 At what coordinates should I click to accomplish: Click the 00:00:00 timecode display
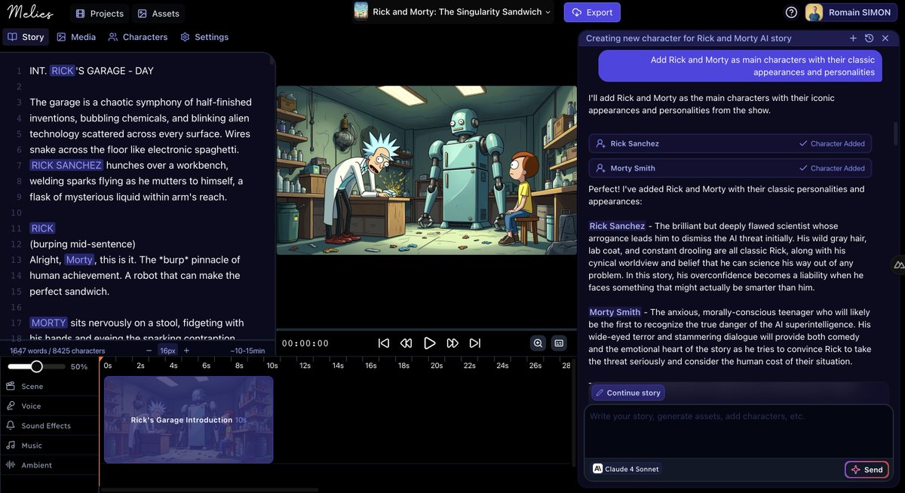(x=305, y=343)
